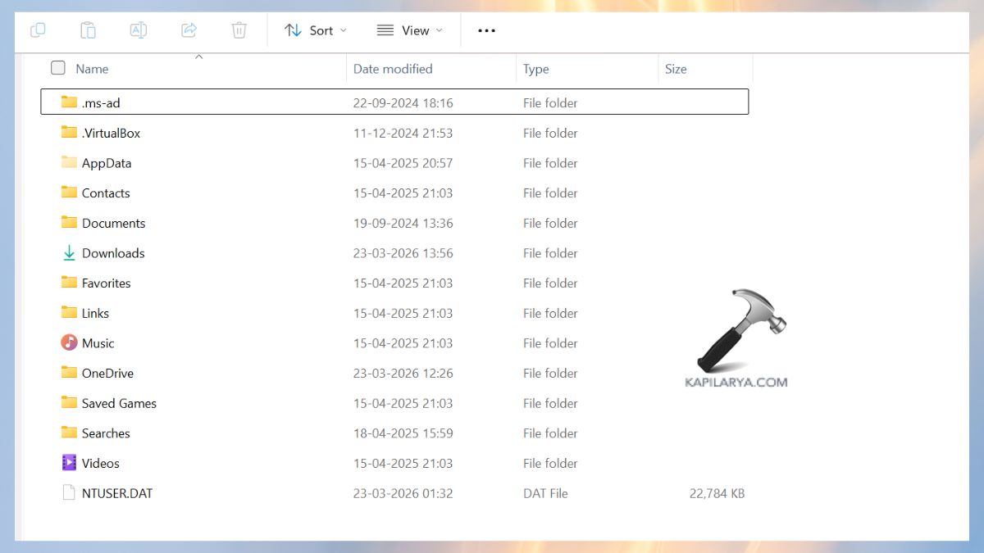Tick the checkbox next to Documents
The height and width of the screenshot is (553, 984).
(57, 222)
